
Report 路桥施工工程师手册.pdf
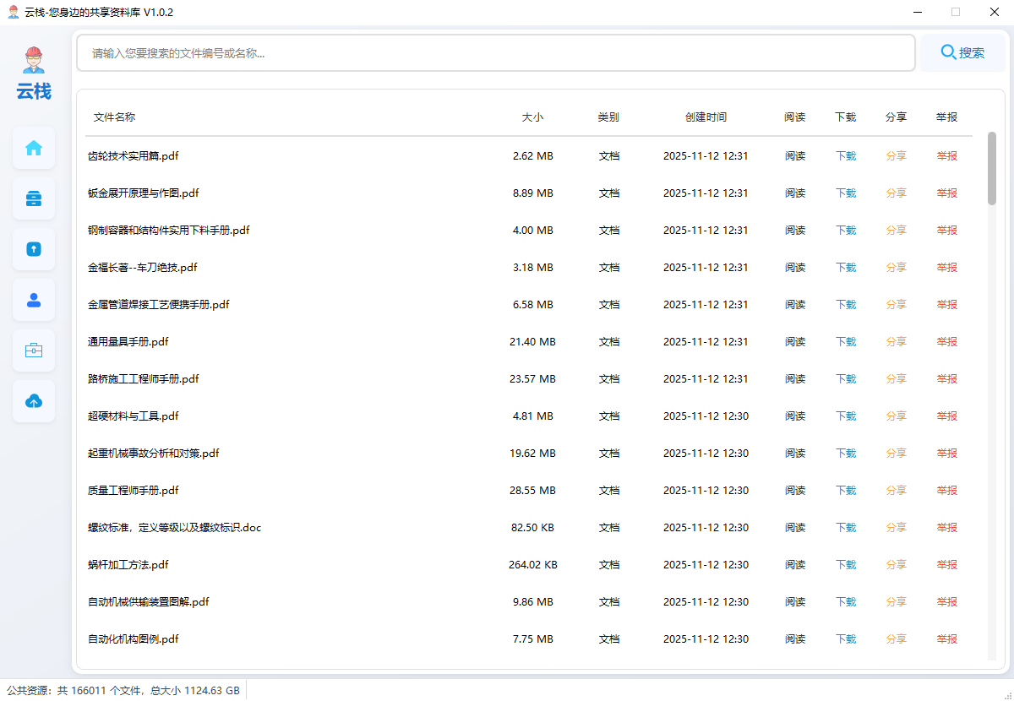pyautogui.click(x=946, y=379)
